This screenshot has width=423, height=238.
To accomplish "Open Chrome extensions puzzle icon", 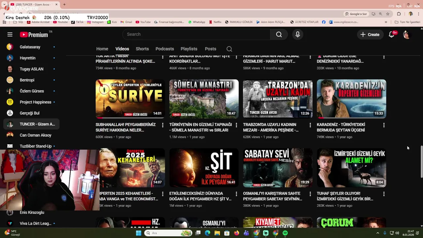I will [399, 14].
